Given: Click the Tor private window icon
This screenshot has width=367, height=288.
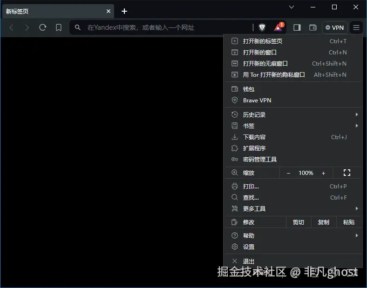Looking at the screenshot, I should pos(235,75).
